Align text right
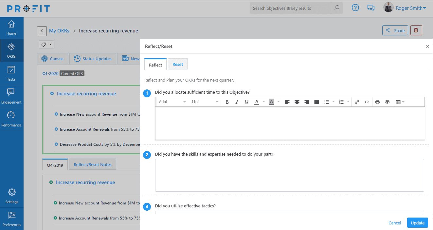The height and width of the screenshot is (230, 433). [x=307, y=102]
